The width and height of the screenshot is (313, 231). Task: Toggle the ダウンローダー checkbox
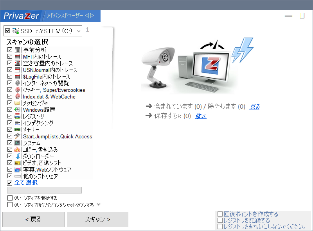pyautogui.click(x=10, y=156)
